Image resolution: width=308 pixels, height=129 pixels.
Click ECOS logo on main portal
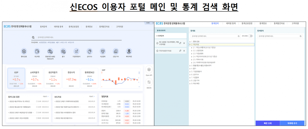(x=7, y=26)
